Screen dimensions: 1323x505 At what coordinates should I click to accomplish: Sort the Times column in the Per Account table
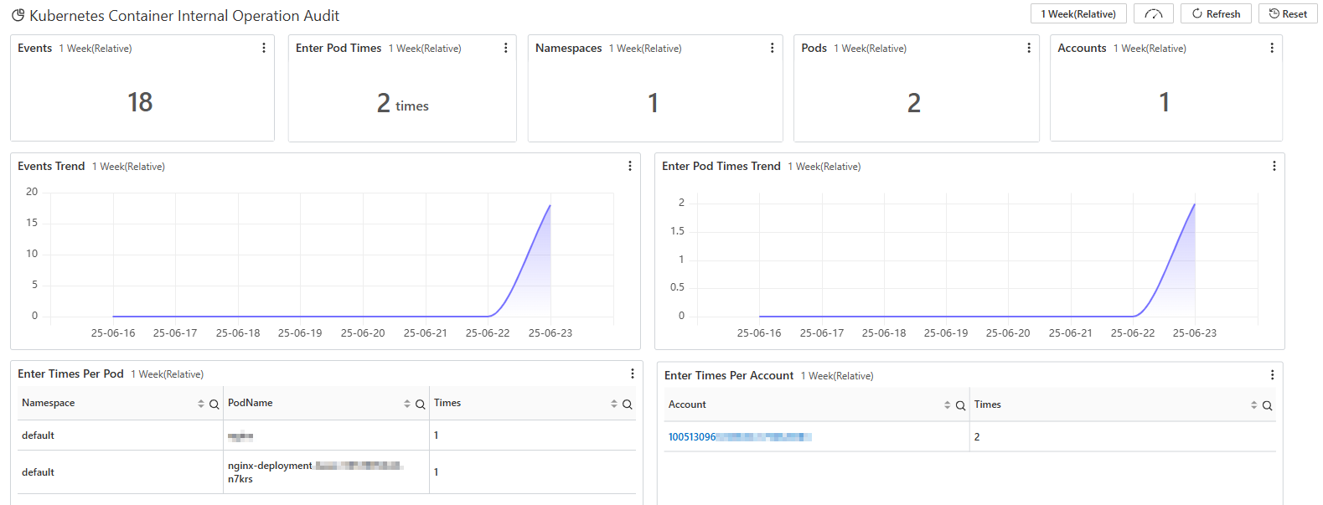pos(1254,405)
